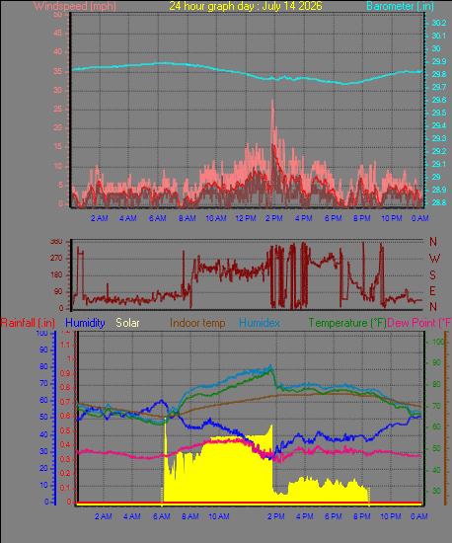Click the 8 AM tick on wind graph
The image size is (452, 543).
pos(187,218)
